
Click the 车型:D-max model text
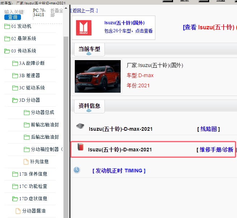(x=140, y=75)
